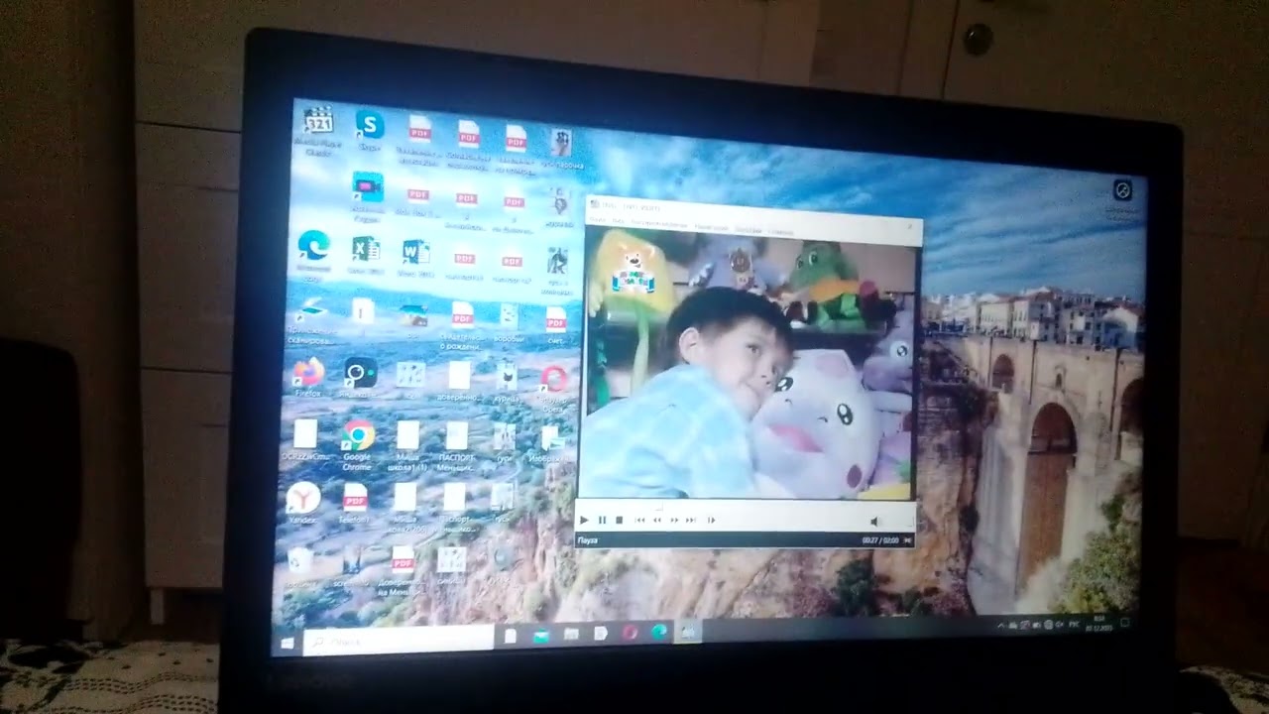Launch Firefox from the desktop
Image resolution: width=1269 pixels, height=714 pixels.
click(x=308, y=376)
